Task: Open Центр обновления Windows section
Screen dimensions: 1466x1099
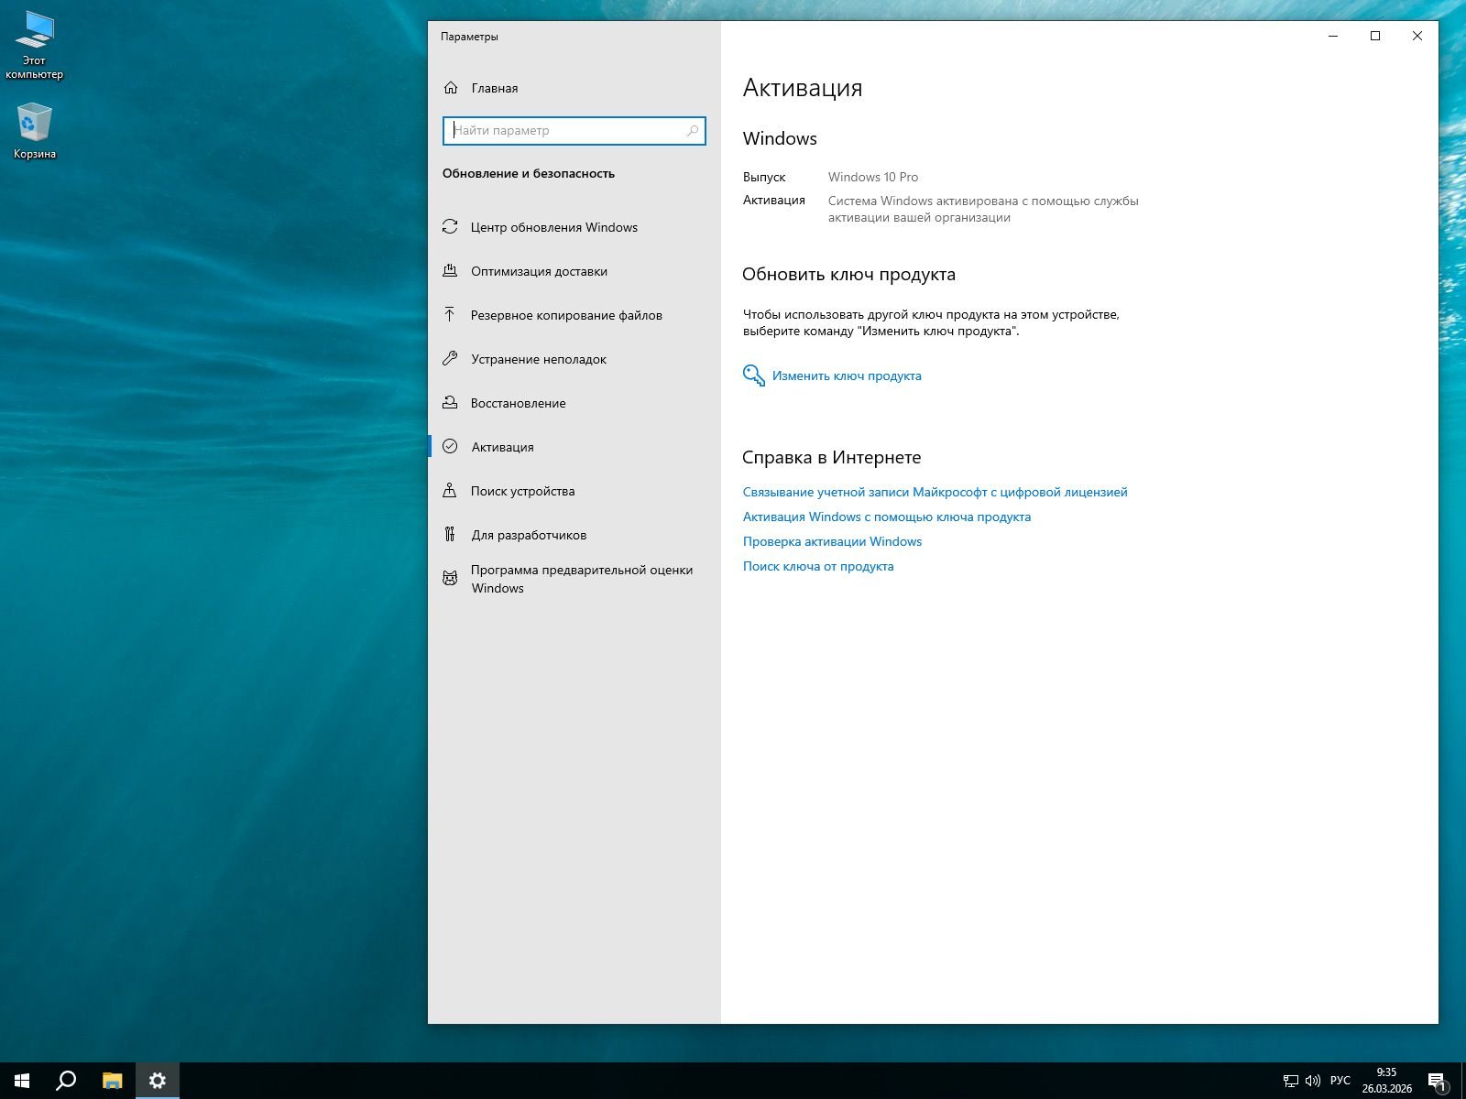Action: tap(553, 227)
